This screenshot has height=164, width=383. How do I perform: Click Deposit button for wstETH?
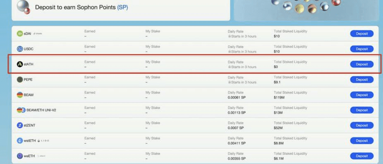tap(362, 141)
